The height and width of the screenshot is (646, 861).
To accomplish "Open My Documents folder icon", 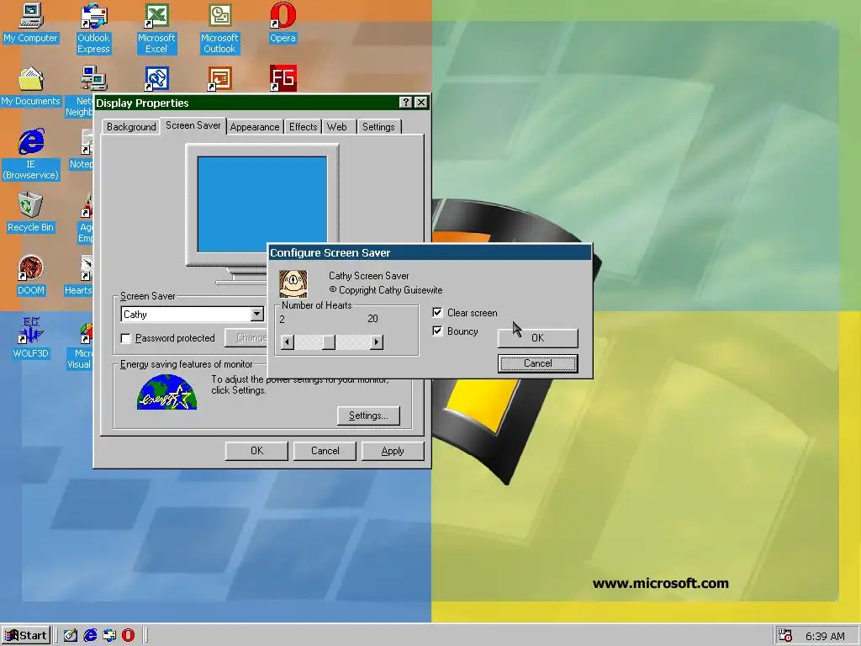I will click(x=31, y=87).
